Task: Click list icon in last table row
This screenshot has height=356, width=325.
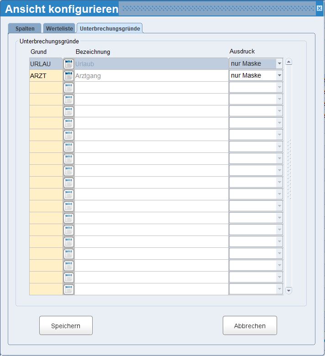Action: click(68, 289)
